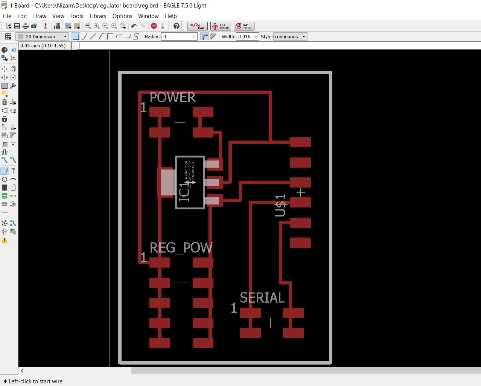
Task: Click the Grid settings icon
Action: tap(8, 36)
